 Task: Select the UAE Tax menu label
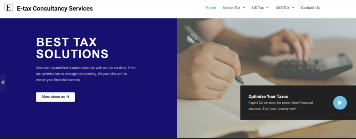[282, 8]
